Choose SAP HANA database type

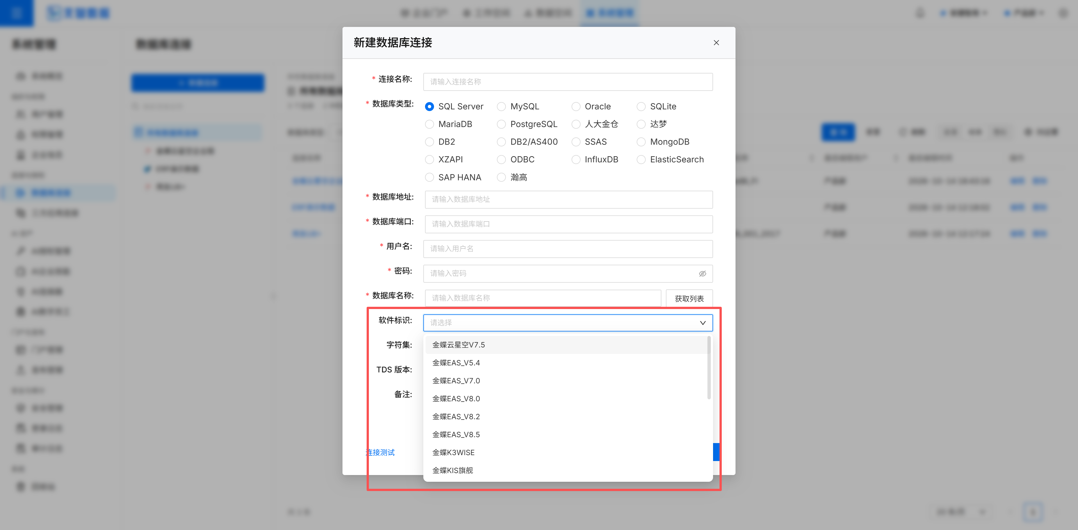point(453,177)
